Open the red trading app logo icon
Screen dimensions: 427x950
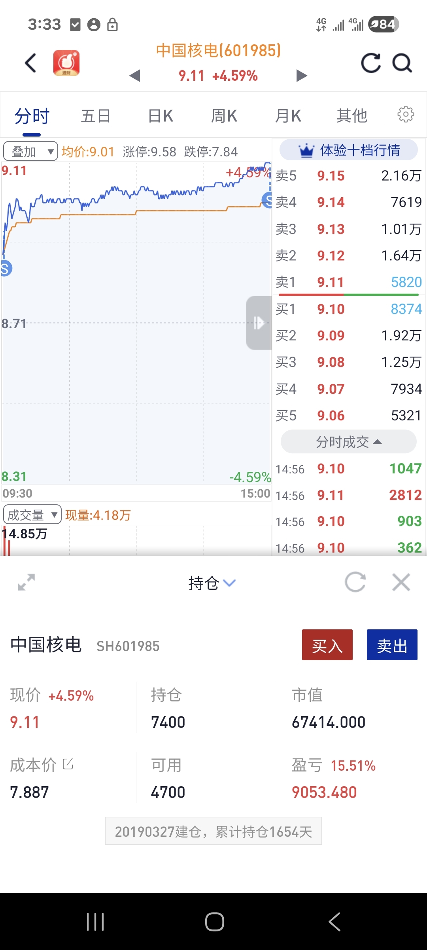click(66, 63)
